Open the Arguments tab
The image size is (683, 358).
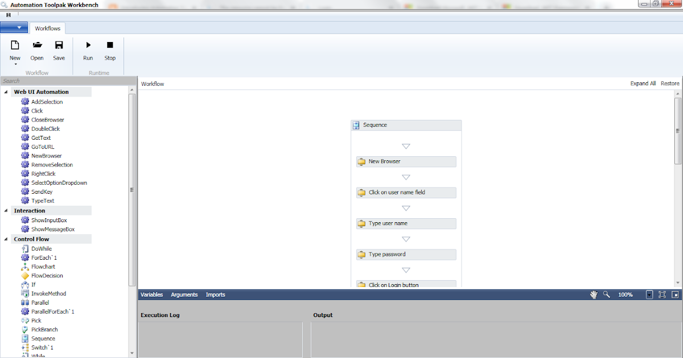(x=184, y=294)
